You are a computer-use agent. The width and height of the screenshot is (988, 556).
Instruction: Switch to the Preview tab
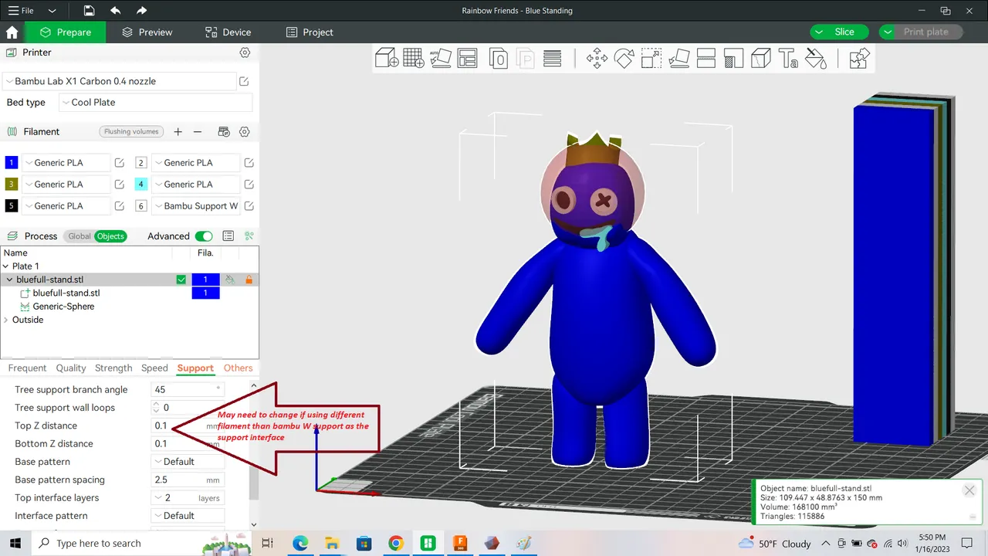click(x=147, y=32)
